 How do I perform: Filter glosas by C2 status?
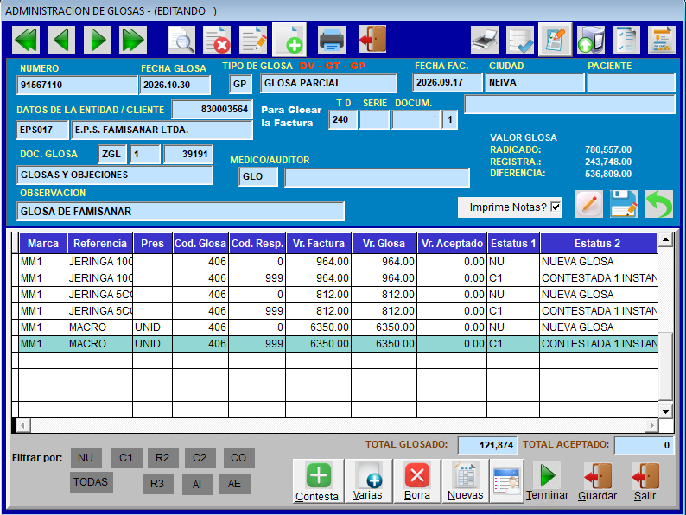(200, 458)
